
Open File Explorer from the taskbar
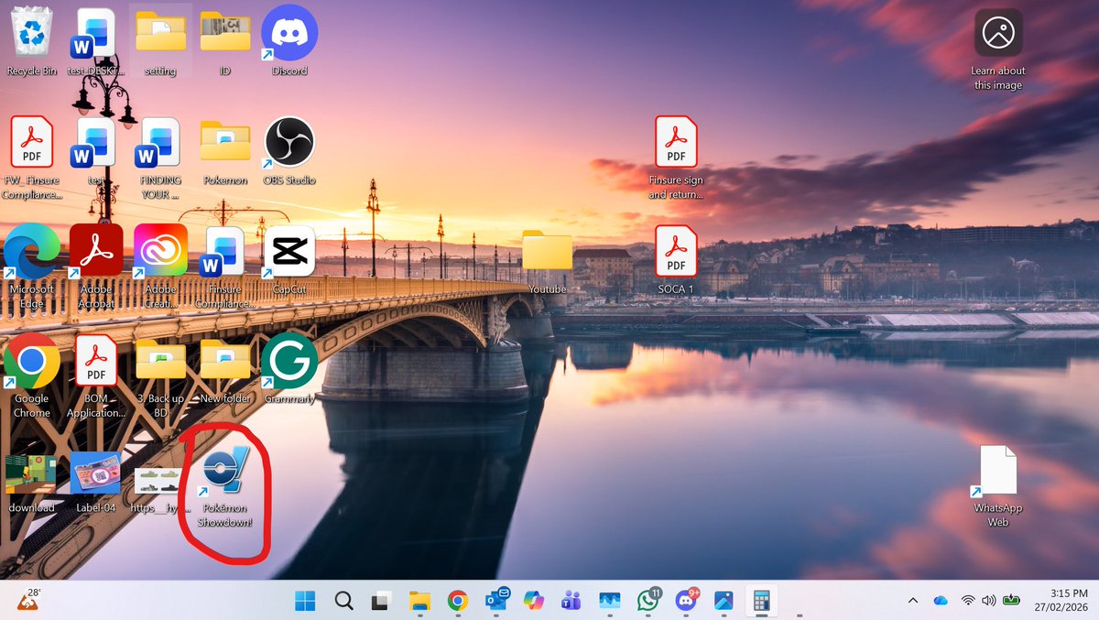pyautogui.click(x=419, y=601)
